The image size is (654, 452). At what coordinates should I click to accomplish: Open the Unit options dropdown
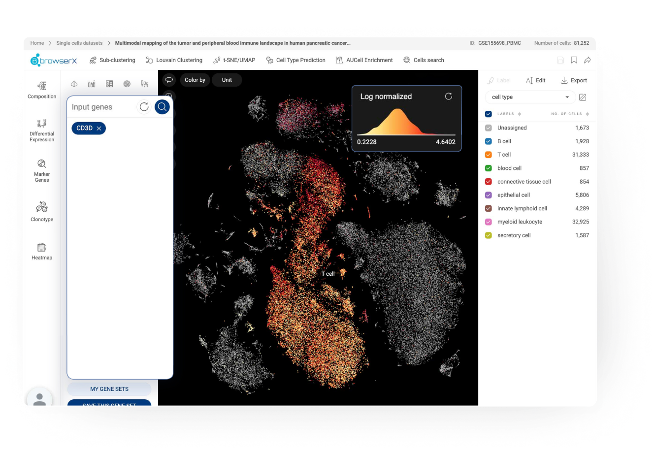(x=227, y=80)
